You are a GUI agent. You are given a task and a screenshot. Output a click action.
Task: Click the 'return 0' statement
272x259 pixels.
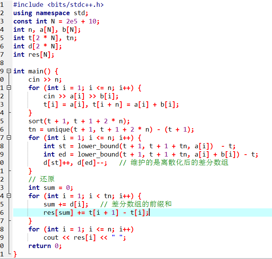point(45,246)
